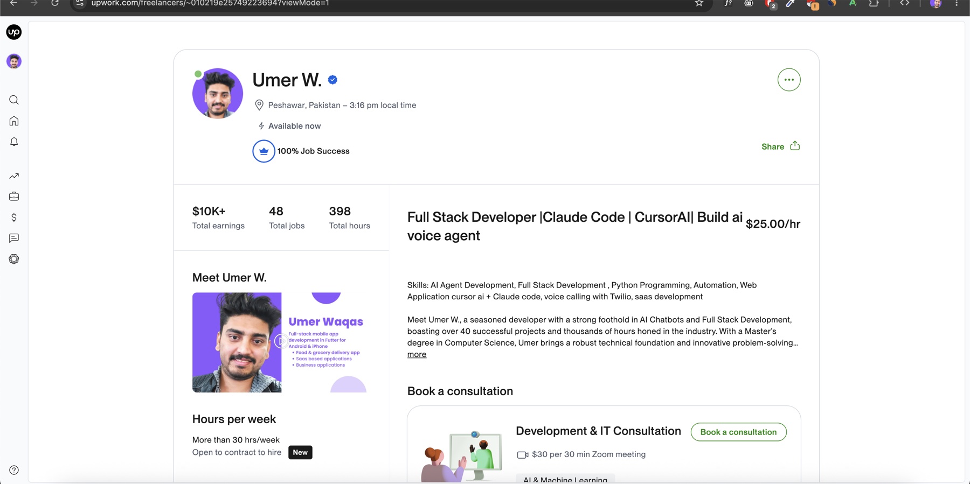Click the 'Available now' status text
Image resolution: width=970 pixels, height=484 pixels.
coord(294,126)
